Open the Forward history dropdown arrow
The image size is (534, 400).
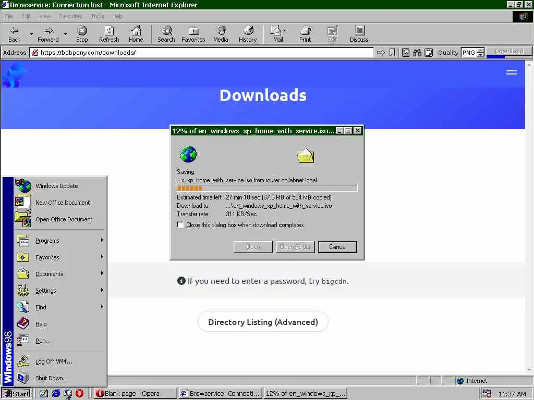point(65,34)
